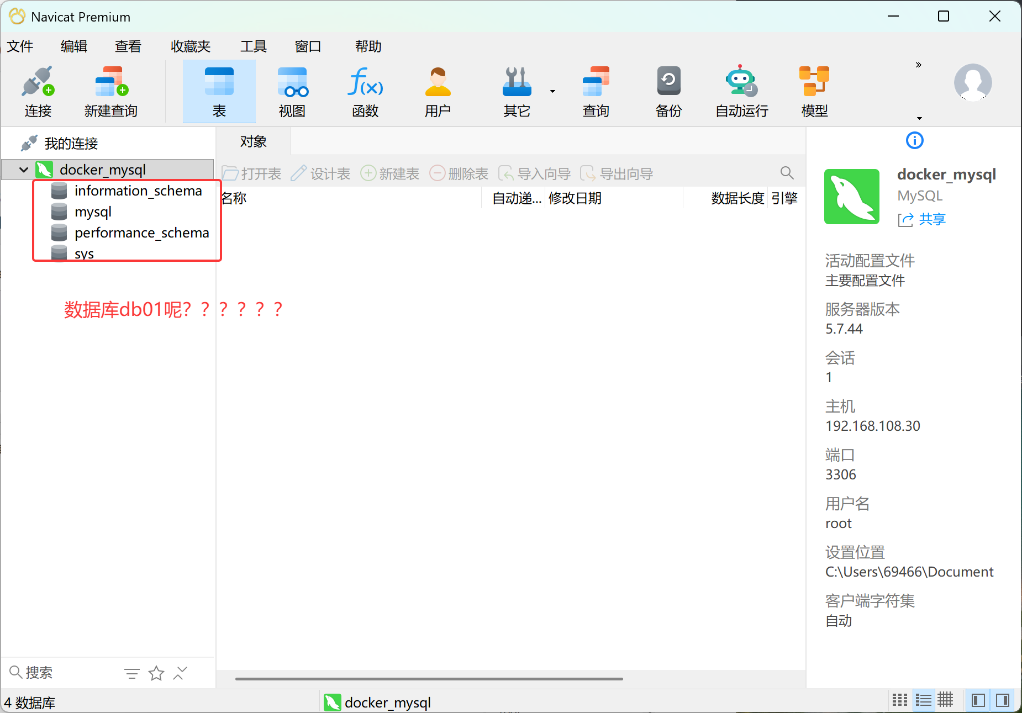The image size is (1022, 713).
Task: Open the Favorites (收藏夹) menu
Action: [x=191, y=46]
